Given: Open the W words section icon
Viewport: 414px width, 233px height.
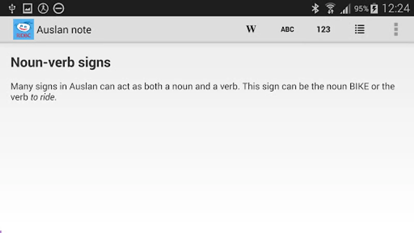Looking at the screenshot, I should point(251,29).
